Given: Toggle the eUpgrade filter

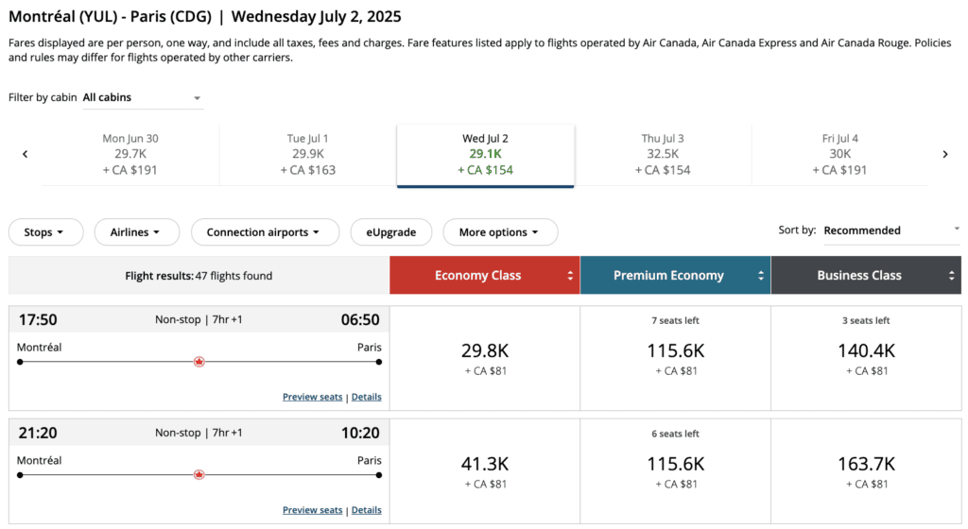Looking at the screenshot, I should [x=390, y=232].
